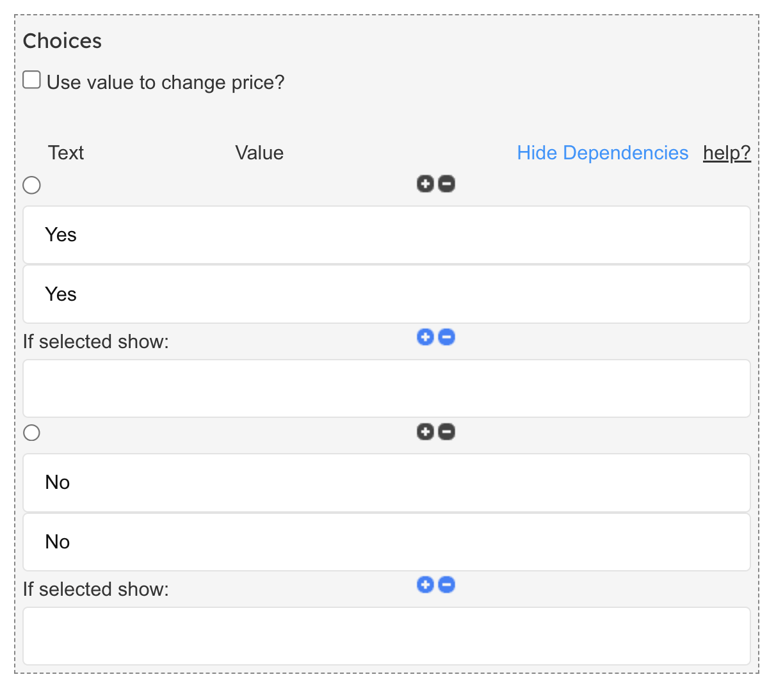This screenshot has height=686, width=776.
Task: Focus the lower Yes value input field
Action: pos(387,294)
